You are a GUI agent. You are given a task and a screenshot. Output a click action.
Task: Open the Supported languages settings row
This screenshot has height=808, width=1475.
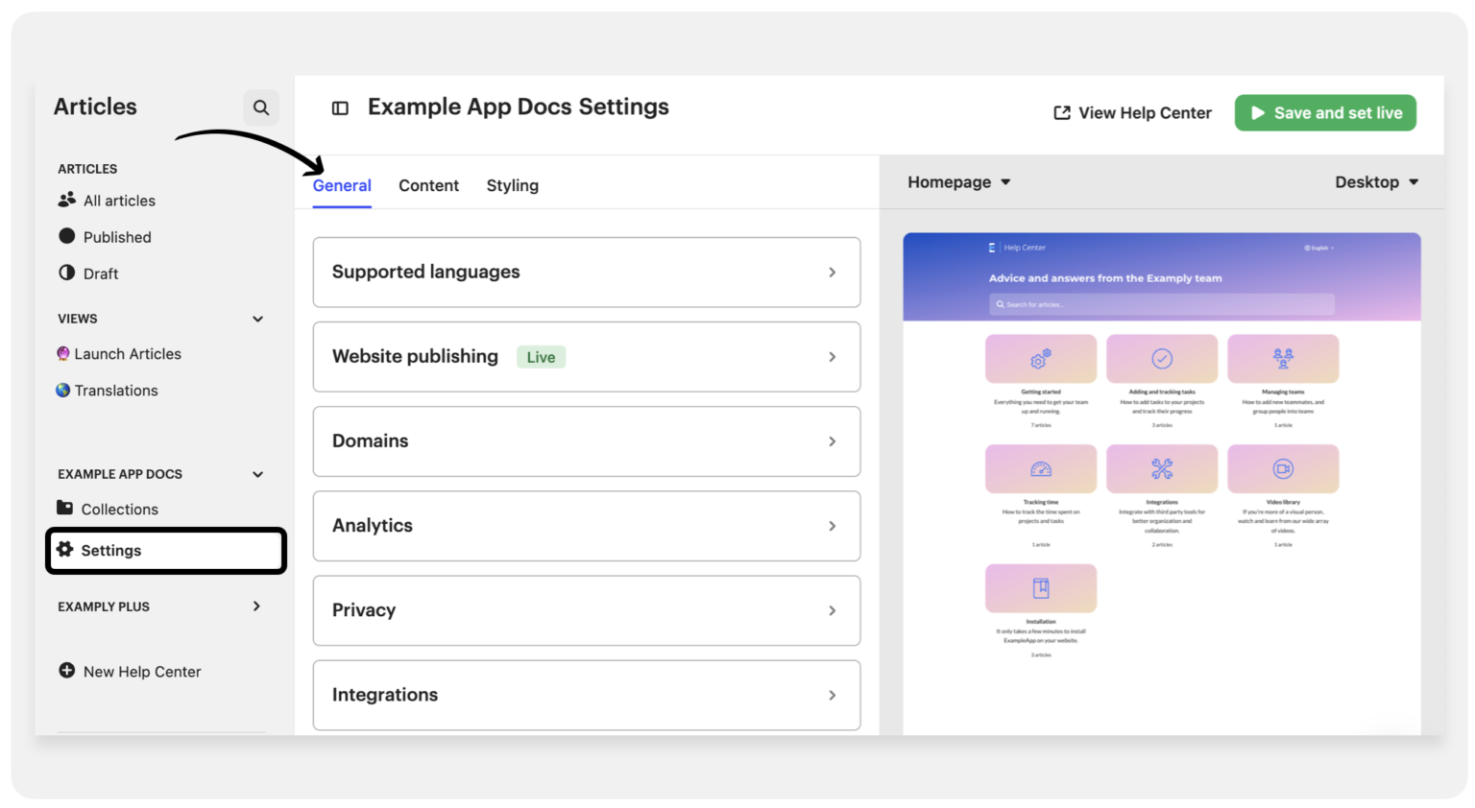586,272
